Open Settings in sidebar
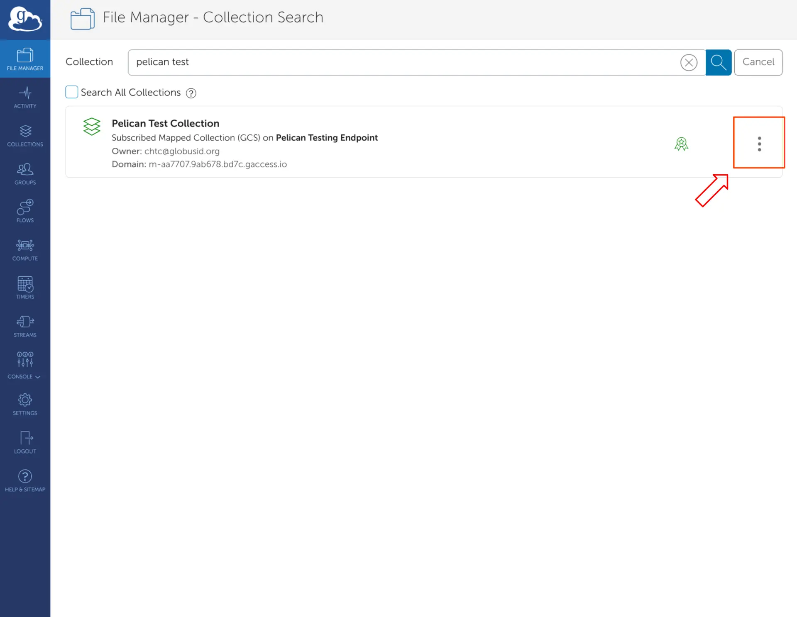The width and height of the screenshot is (797, 617). (x=25, y=404)
